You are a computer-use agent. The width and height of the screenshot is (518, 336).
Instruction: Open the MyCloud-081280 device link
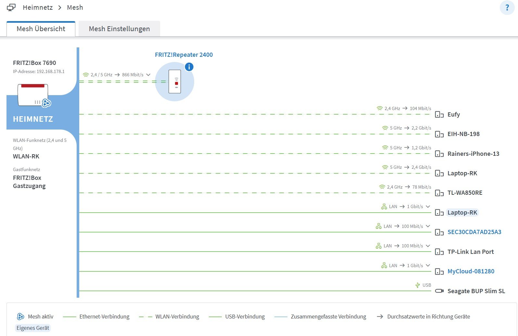[471, 271]
